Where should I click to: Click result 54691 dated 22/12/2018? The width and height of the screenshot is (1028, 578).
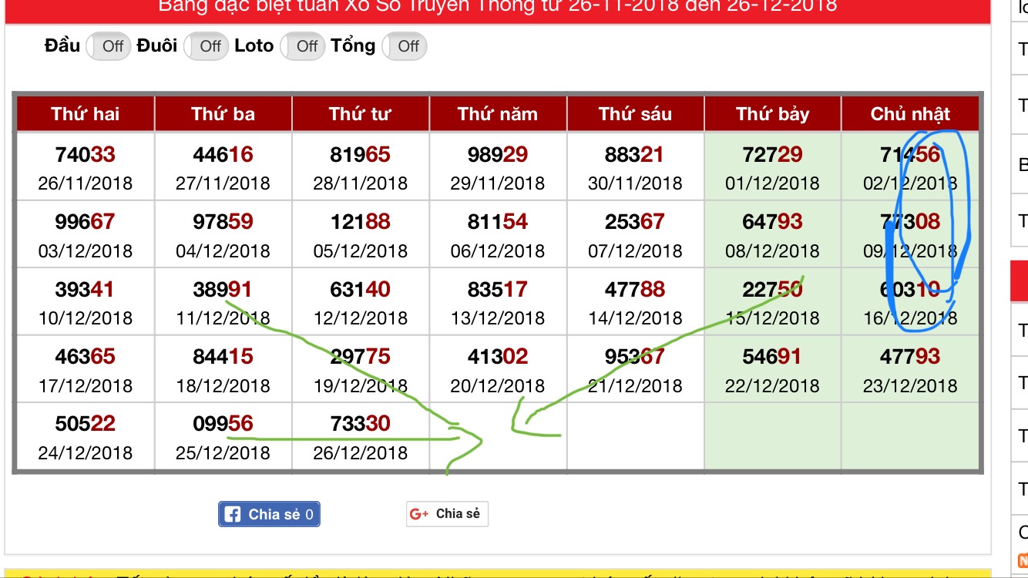coord(772,357)
